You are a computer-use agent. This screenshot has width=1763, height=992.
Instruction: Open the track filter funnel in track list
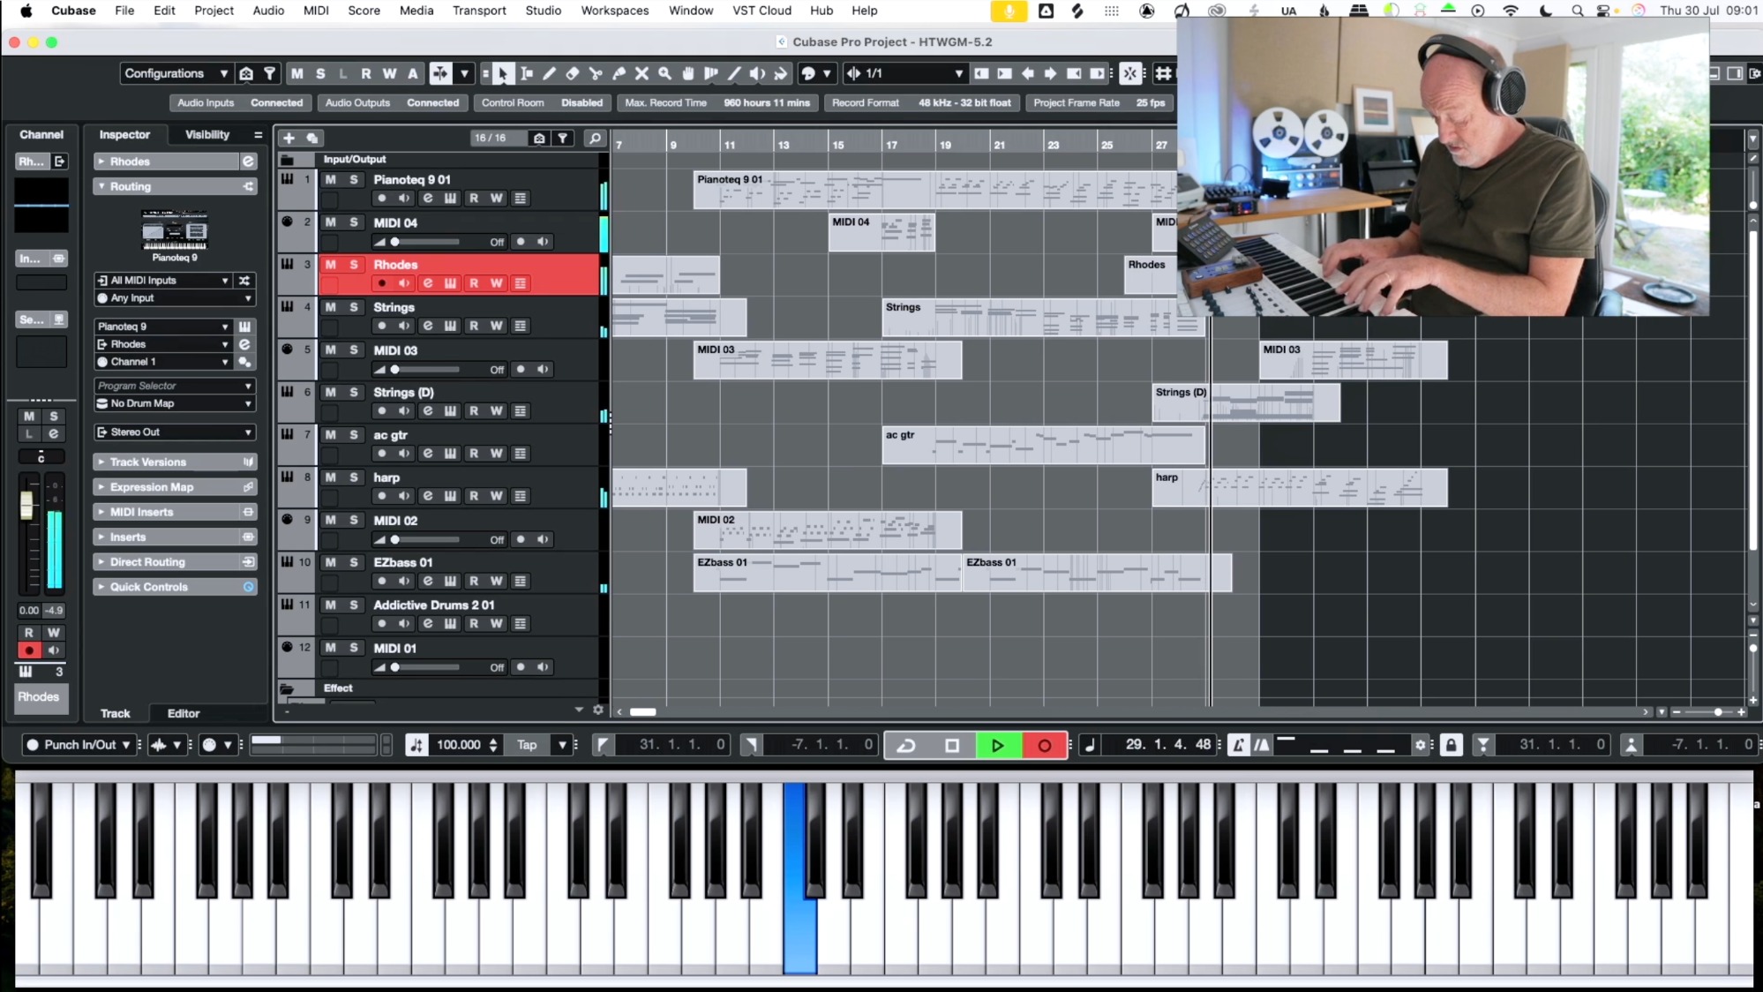(x=562, y=139)
